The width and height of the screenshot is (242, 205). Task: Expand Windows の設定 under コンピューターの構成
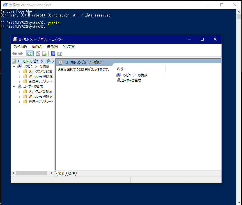point(19,76)
